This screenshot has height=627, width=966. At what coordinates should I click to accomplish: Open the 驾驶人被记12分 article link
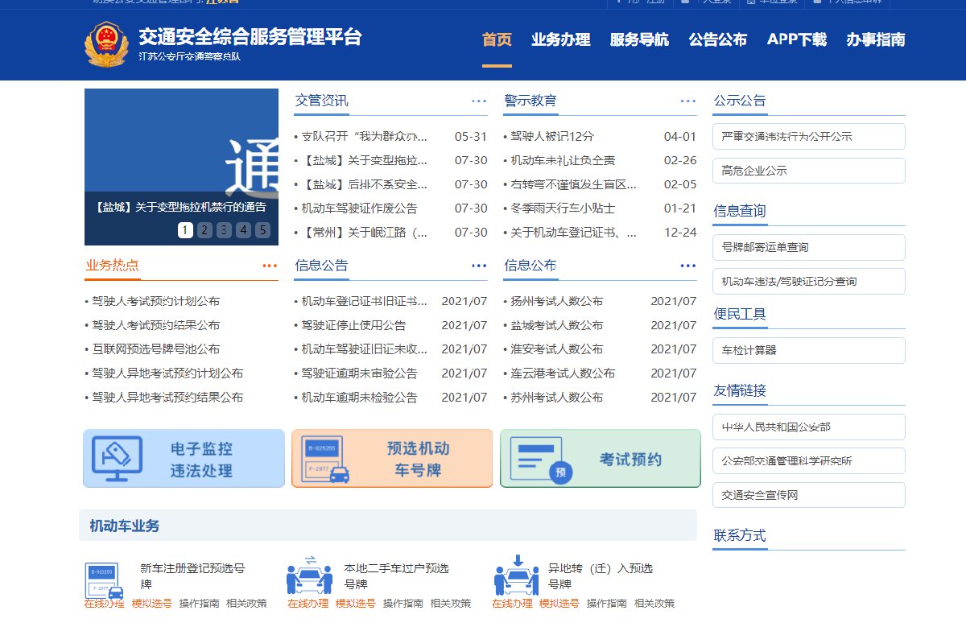pyautogui.click(x=552, y=137)
